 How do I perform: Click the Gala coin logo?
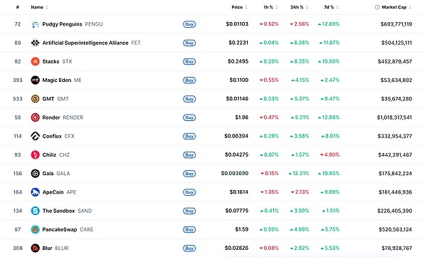[35, 174]
